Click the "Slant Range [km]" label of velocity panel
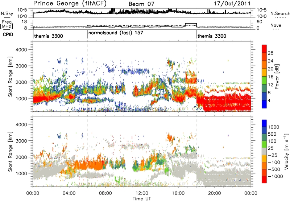 [x=10, y=152]
